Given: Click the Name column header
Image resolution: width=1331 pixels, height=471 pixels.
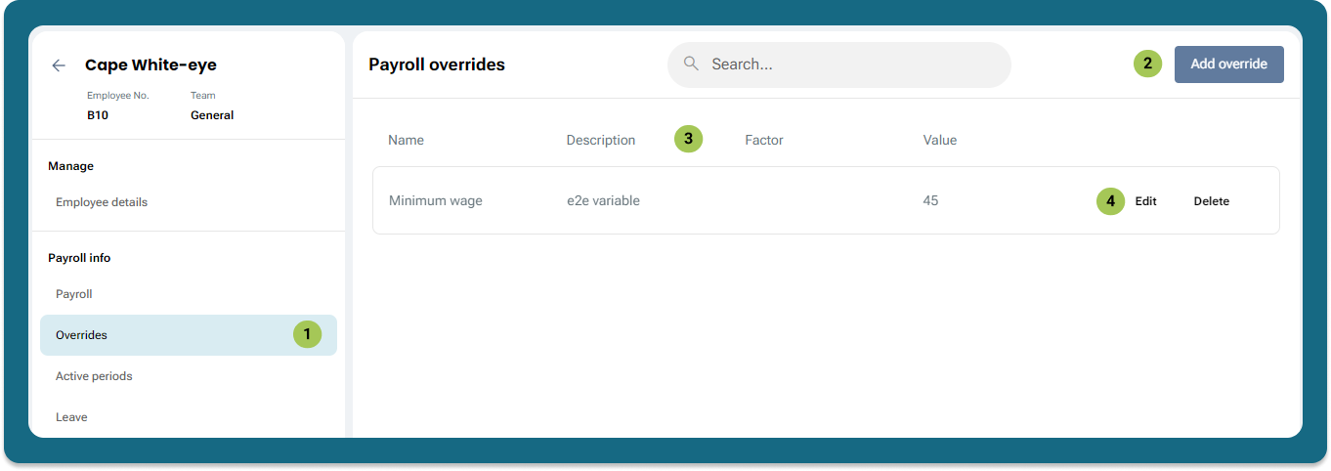Looking at the screenshot, I should tap(406, 140).
